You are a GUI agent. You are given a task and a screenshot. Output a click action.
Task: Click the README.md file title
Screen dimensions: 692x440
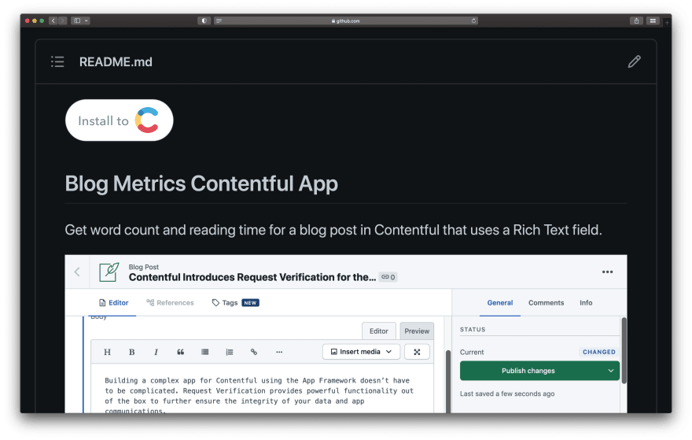pos(116,62)
